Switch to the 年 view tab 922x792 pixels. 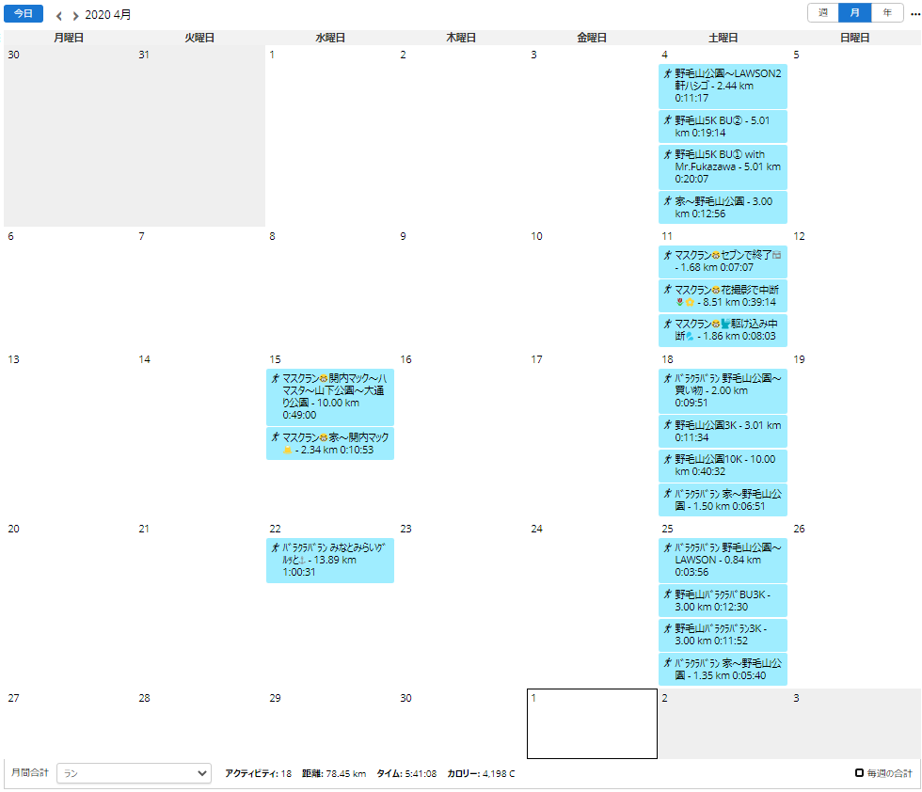click(888, 13)
